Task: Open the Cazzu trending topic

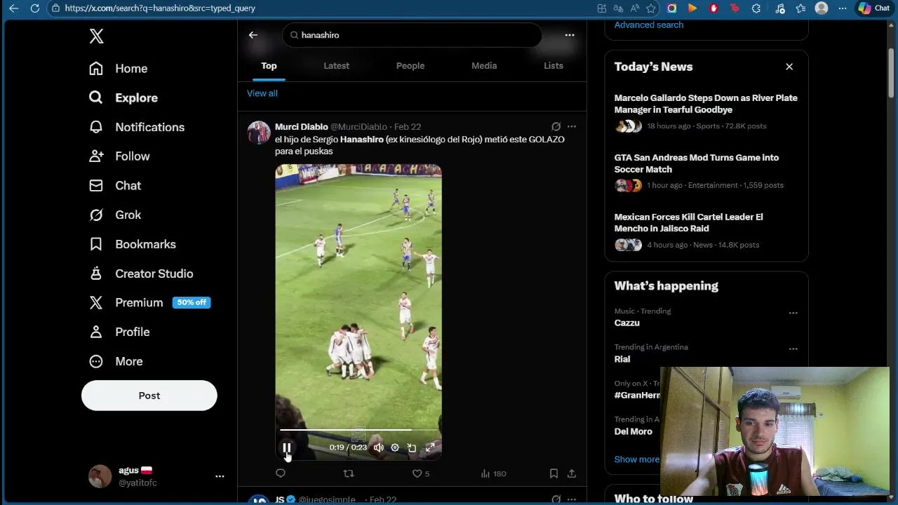Action: coord(627,323)
